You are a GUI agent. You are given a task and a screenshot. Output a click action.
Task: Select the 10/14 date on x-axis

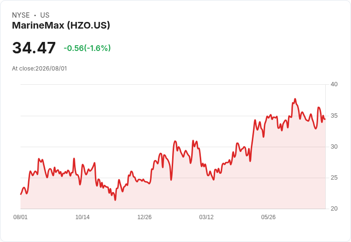[x=83, y=217]
